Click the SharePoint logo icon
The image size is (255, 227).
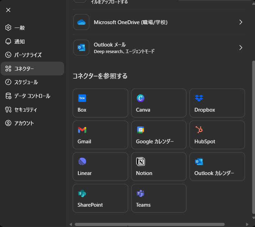82,193
